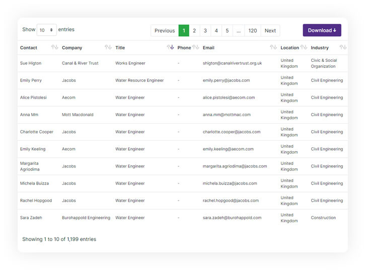The width and height of the screenshot is (365, 270).
Task: Jump to page 120 in pagination
Action: click(x=253, y=31)
